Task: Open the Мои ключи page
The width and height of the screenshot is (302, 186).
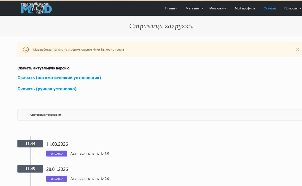Action: [218, 8]
